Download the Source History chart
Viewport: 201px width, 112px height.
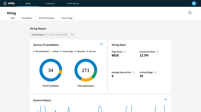[166, 99]
